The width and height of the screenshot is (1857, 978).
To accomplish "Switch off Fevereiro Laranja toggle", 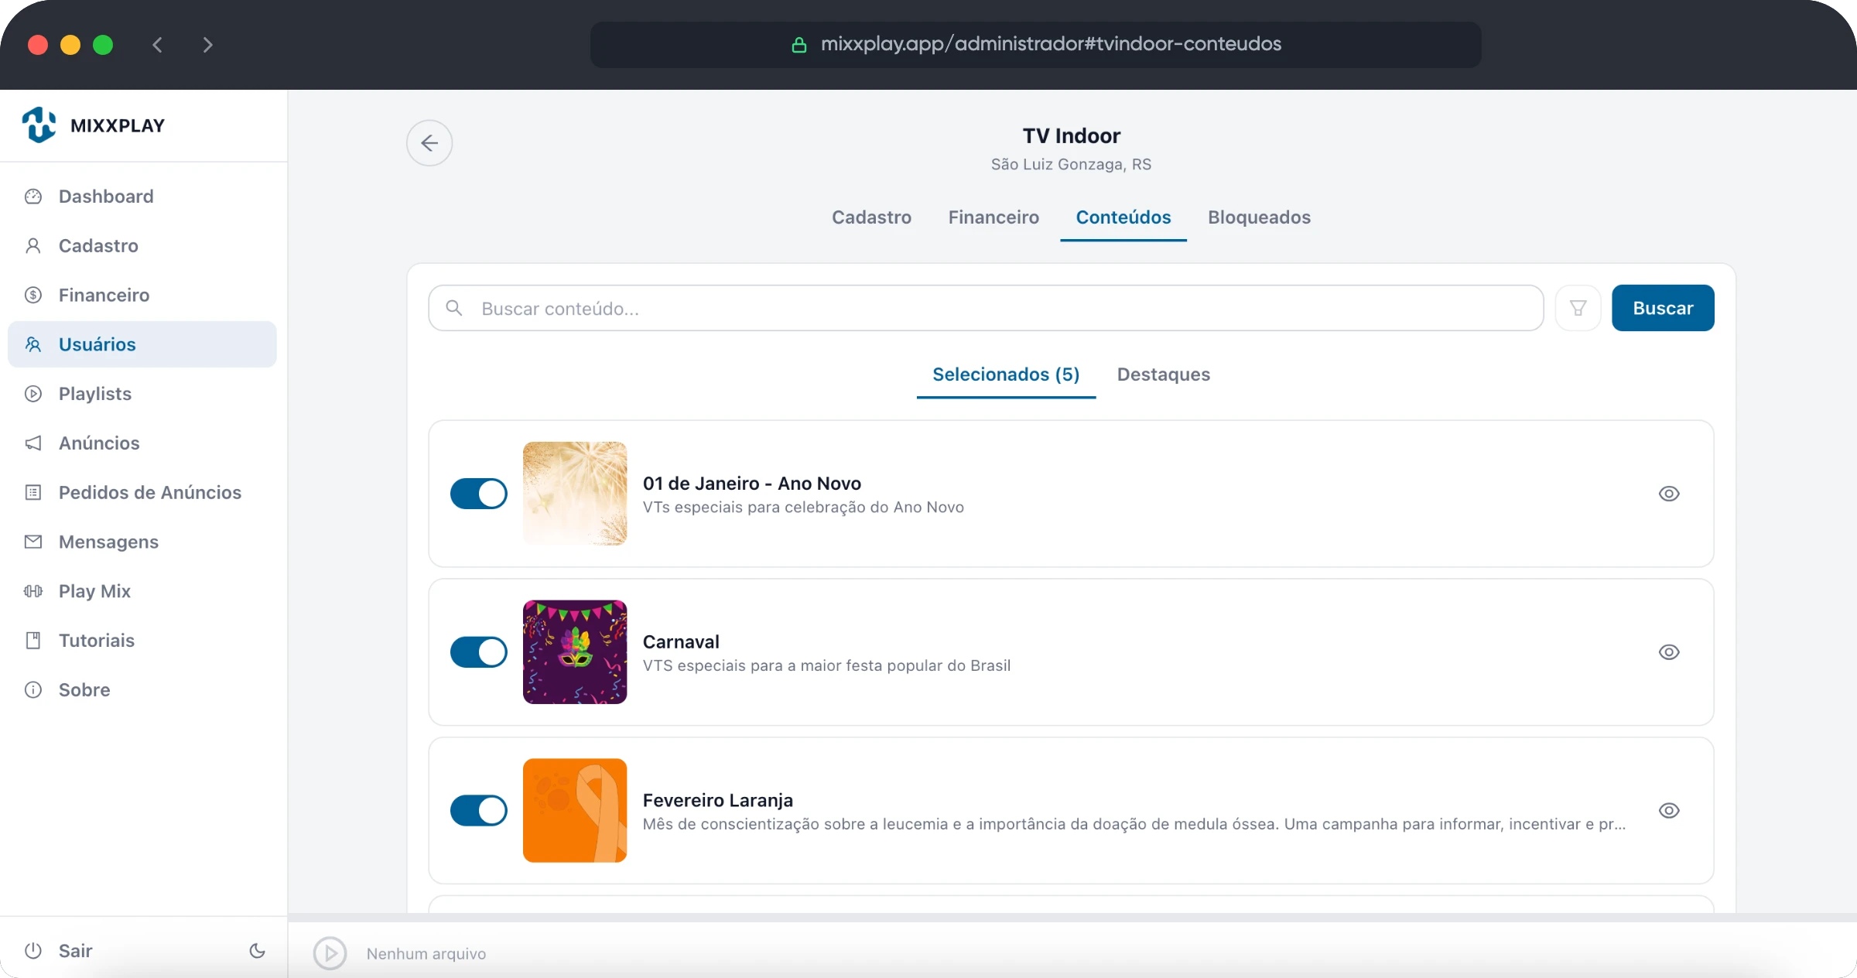I will [x=479, y=811].
